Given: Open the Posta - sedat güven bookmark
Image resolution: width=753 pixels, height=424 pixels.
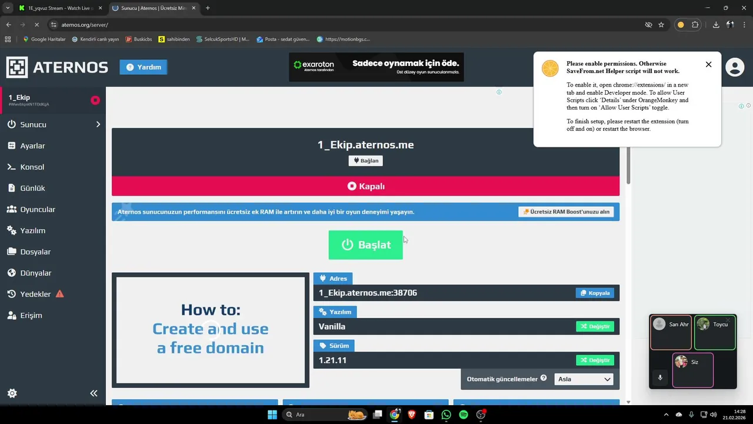Looking at the screenshot, I should 284,39.
